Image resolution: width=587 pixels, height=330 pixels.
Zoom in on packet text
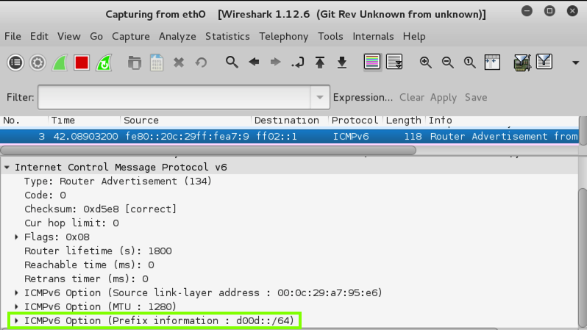[x=426, y=62]
